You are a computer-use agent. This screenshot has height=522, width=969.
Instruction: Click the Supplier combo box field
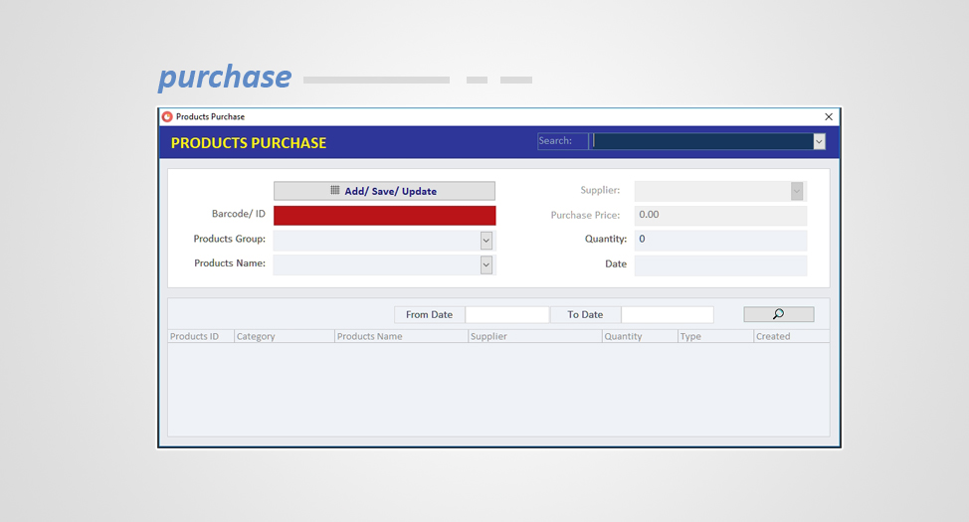(720, 191)
